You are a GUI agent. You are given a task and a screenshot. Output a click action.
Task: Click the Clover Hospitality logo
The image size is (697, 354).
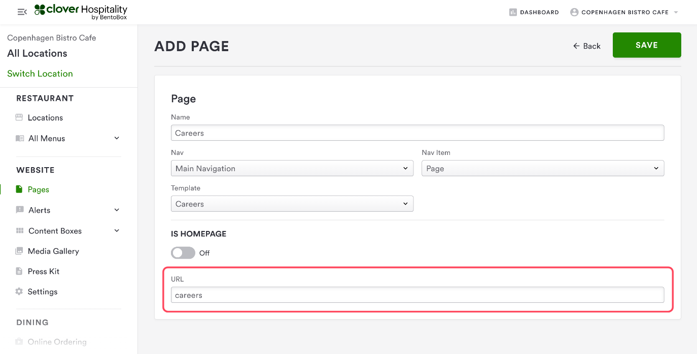[x=81, y=12]
